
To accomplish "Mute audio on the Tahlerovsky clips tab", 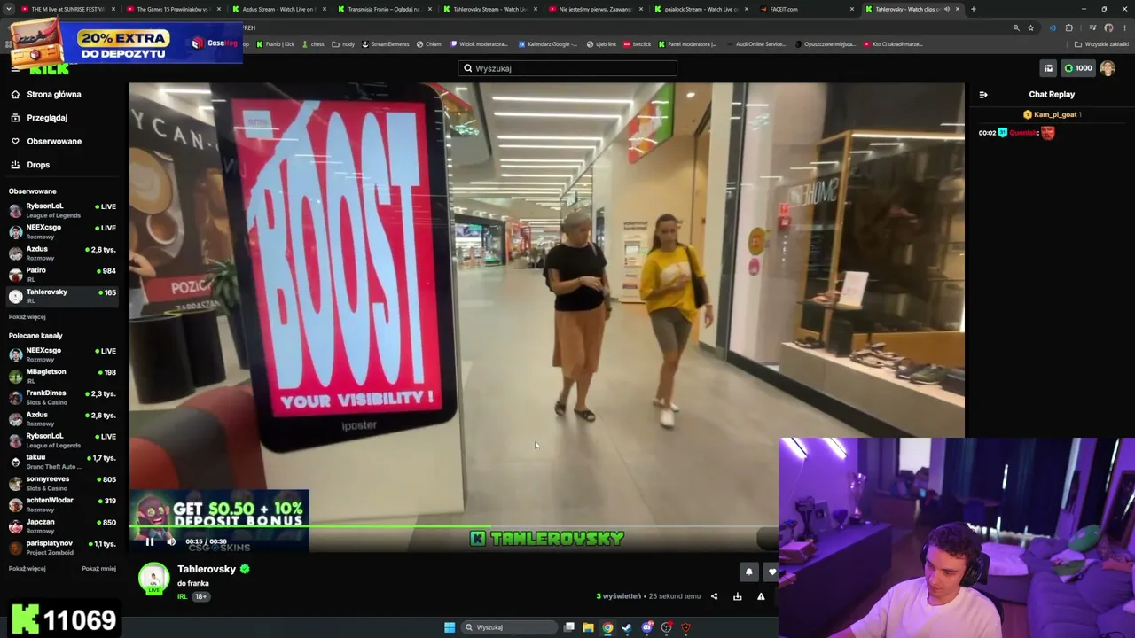I will (x=946, y=9).
